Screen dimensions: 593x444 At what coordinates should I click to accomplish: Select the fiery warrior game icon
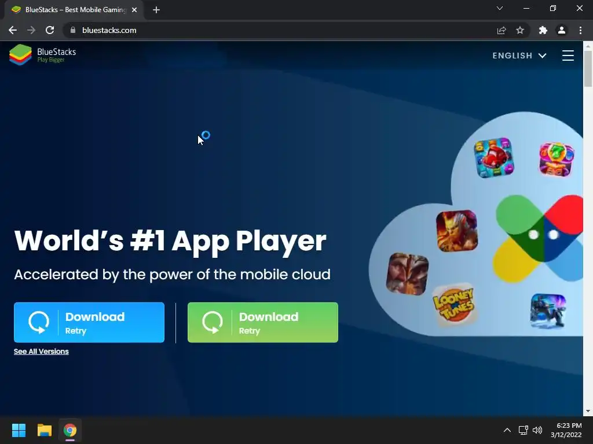(x=457, y=231)
